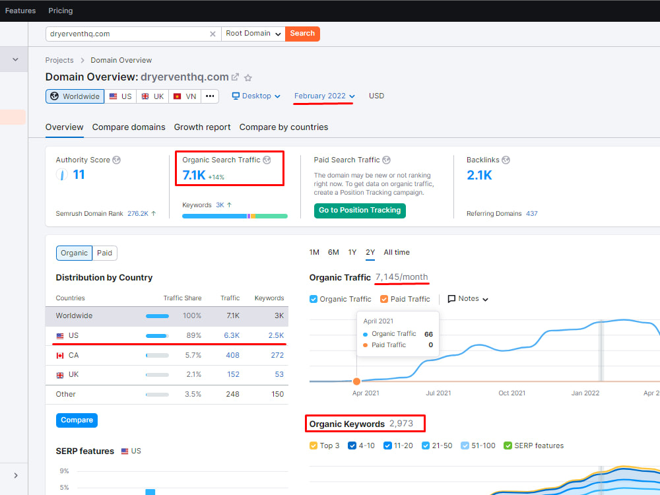The image size is (660, 495).
Task: Click April 2021 chart data point
Action: tap(356, 381)
